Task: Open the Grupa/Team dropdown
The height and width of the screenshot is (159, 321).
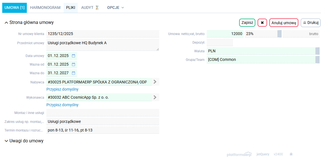Action: (317, 60)
